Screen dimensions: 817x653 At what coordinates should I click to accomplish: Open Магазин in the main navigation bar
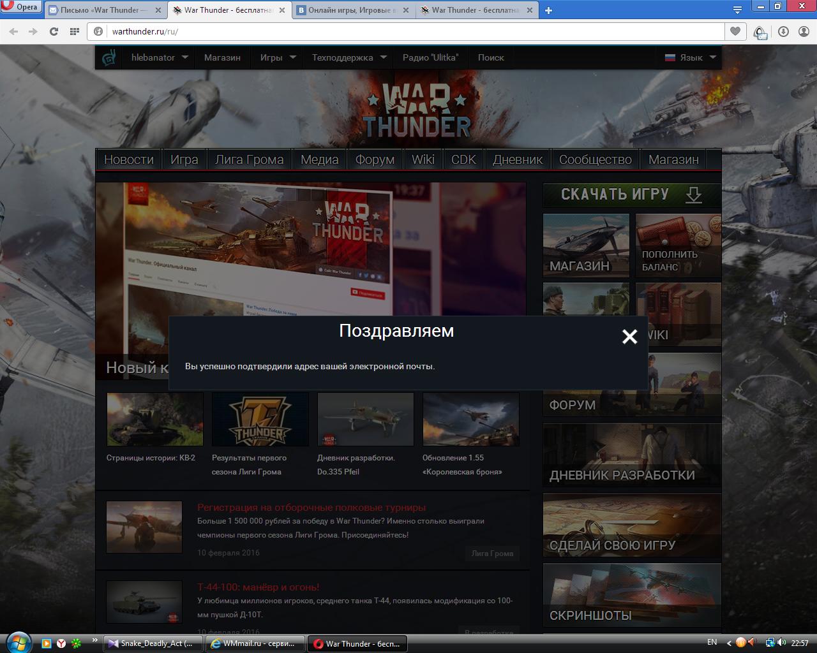(x=673, y=159)
